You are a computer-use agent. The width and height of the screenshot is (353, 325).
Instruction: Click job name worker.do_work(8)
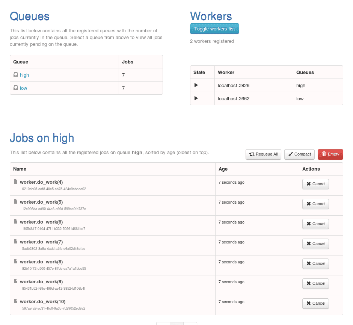[41, 262]
